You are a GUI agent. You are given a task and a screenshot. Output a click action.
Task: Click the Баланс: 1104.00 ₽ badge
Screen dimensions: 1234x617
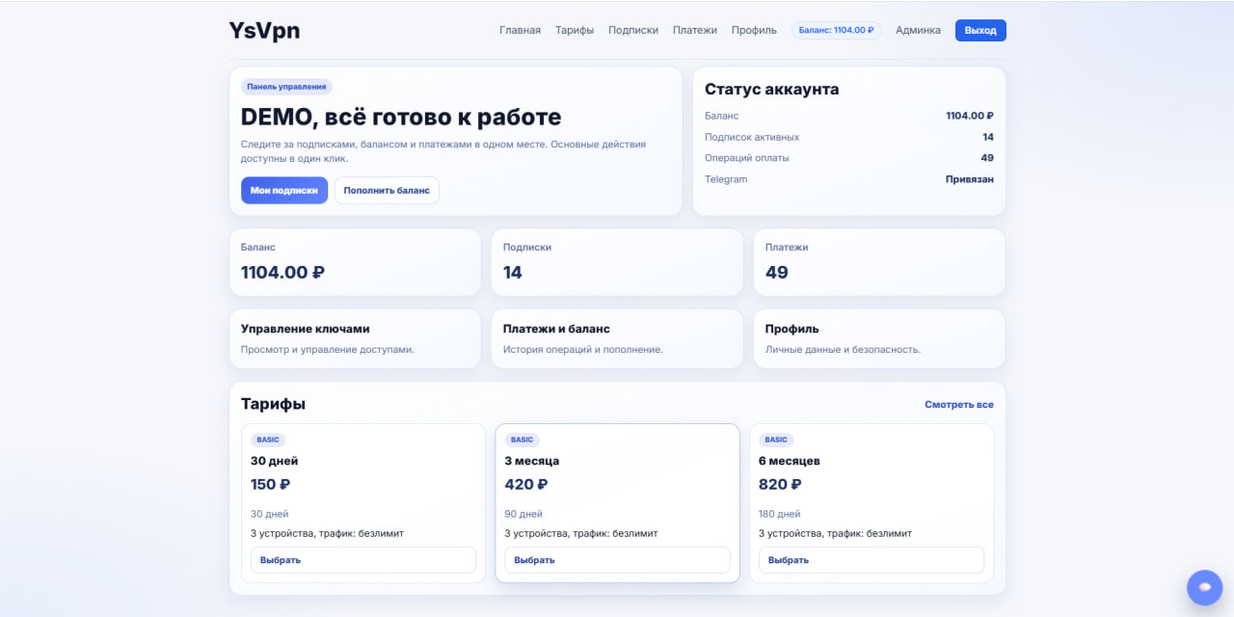coord(835,30)
